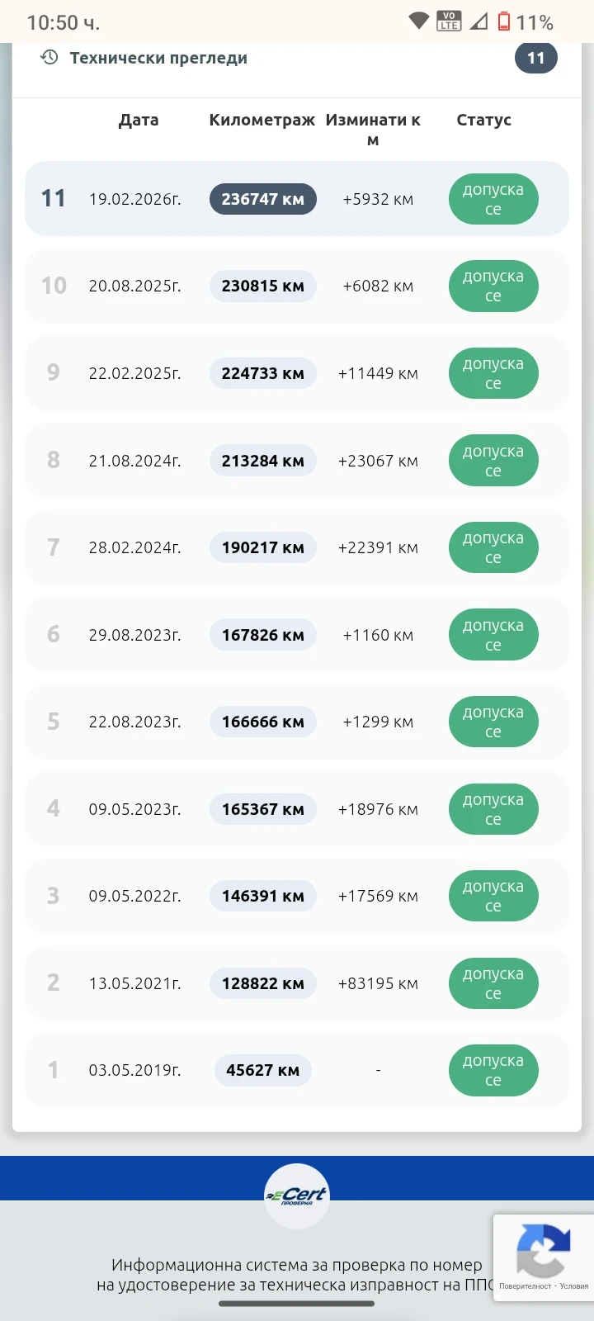The width and height of the screenshot is (594, 1321).
Task: Tap the battery indicator icon
Action: (x=504, y=21)
